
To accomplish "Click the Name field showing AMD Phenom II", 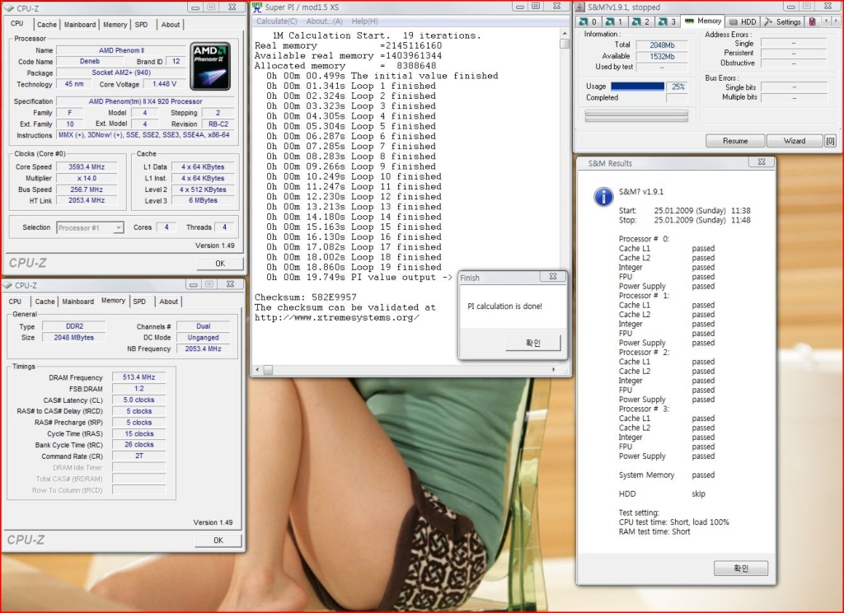I will pyautogui.click(x=121, y=50).
